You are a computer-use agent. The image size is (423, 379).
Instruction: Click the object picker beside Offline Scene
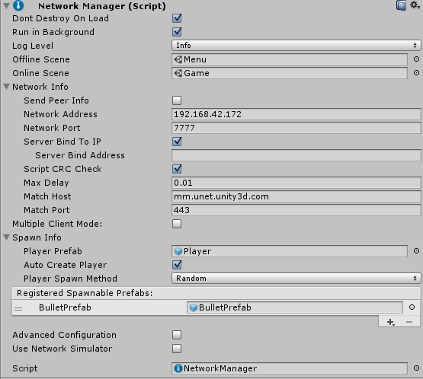click(416, 59)
